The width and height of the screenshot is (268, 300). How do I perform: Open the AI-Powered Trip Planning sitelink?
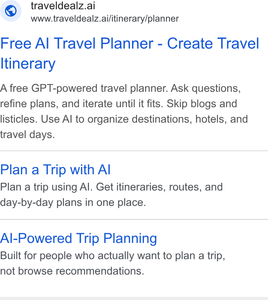78,239
